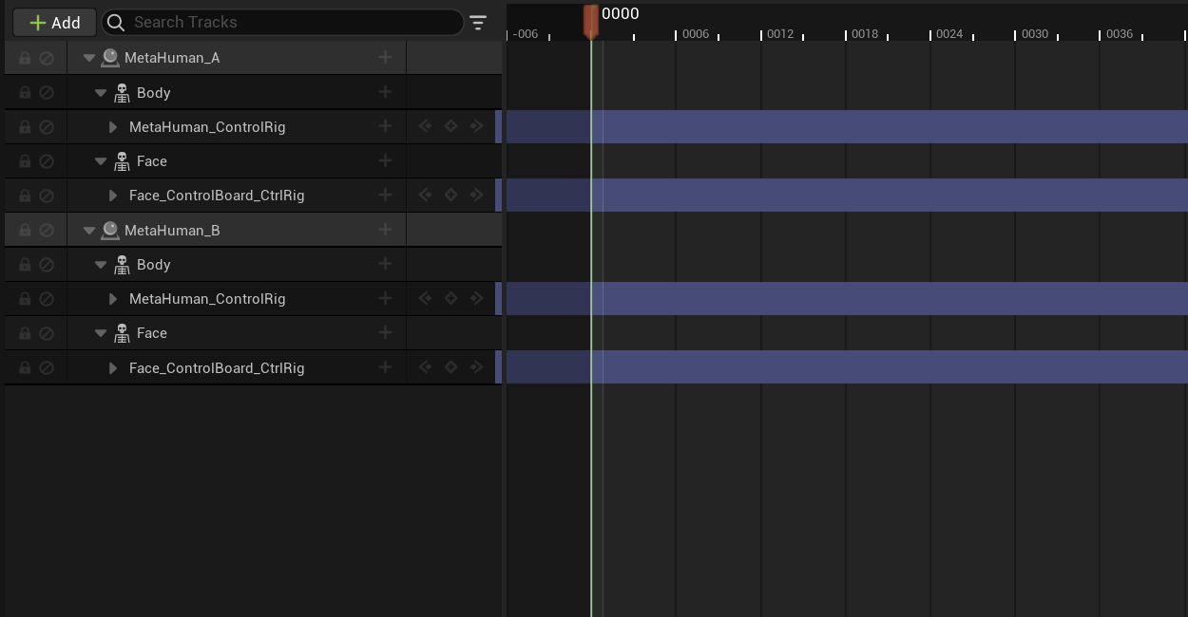Collapse Body under MetaHuman_B
The height and width of the screenshot is (617, 1188).
tap(101, 264)
